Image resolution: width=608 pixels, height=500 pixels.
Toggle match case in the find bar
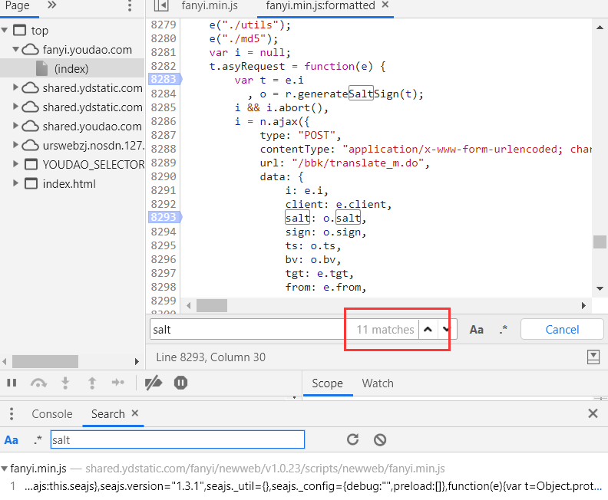(477, 330)
